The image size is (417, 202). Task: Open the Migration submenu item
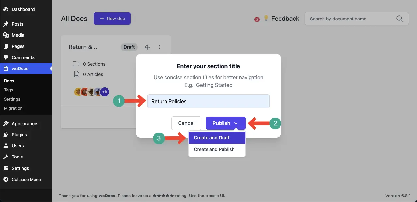pyautogui.click(x=13, y=108)
